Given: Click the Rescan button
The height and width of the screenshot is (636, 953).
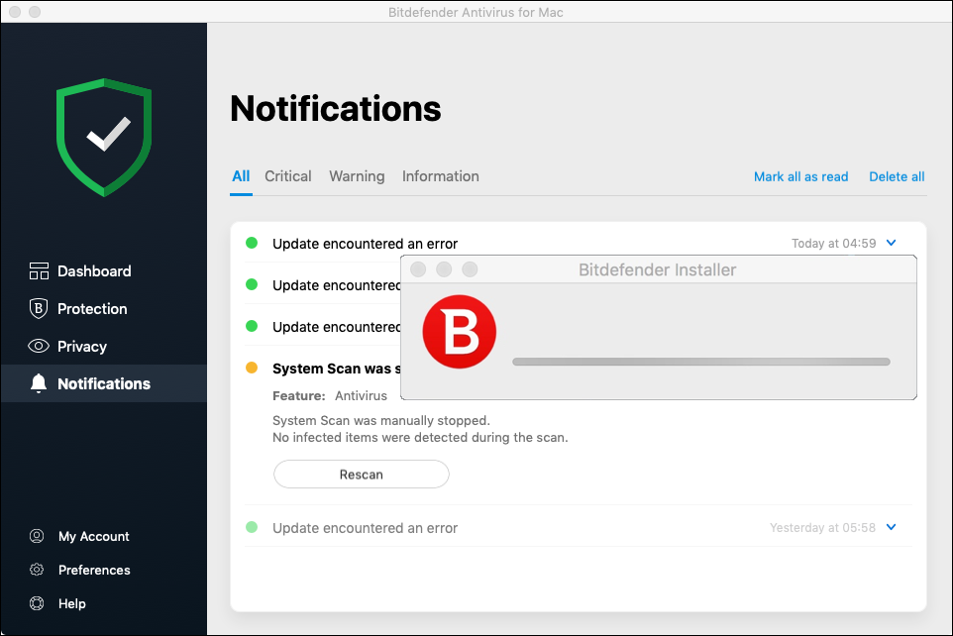Looking at the screenshot, I should pos(361,475).
